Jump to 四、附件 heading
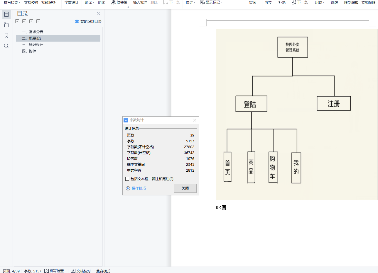The height and width of the screenshot is (273, 378). pyautogui.click(x=58, y=51)
